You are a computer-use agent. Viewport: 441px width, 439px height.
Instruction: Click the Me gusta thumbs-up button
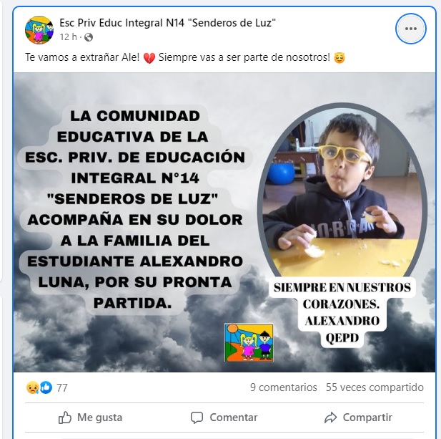[x=91, y=418]
